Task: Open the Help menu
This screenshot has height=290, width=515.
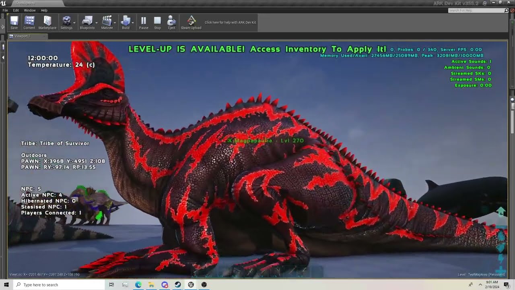Action: (x=44, y=10)
